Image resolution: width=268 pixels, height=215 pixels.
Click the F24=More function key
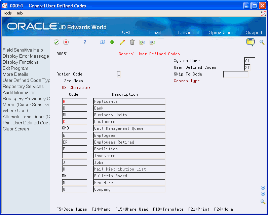tap(223, 209)
